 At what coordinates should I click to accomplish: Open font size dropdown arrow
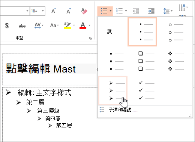43,11
